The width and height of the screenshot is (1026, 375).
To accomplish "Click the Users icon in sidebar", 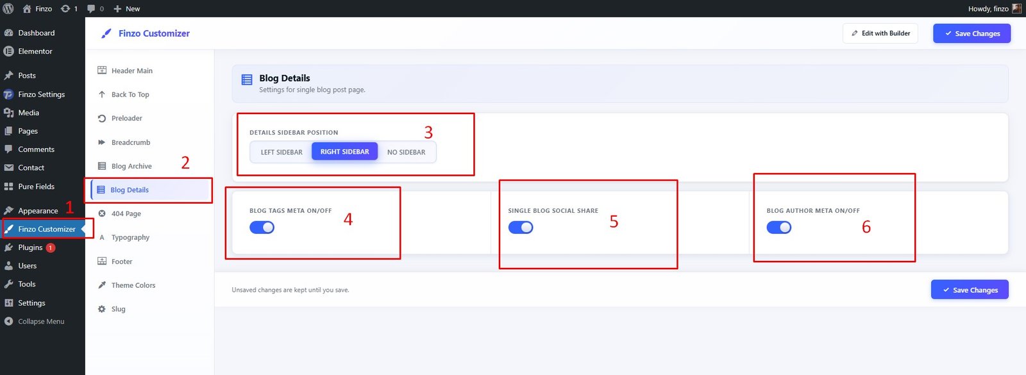I will (x=8, y=266).
